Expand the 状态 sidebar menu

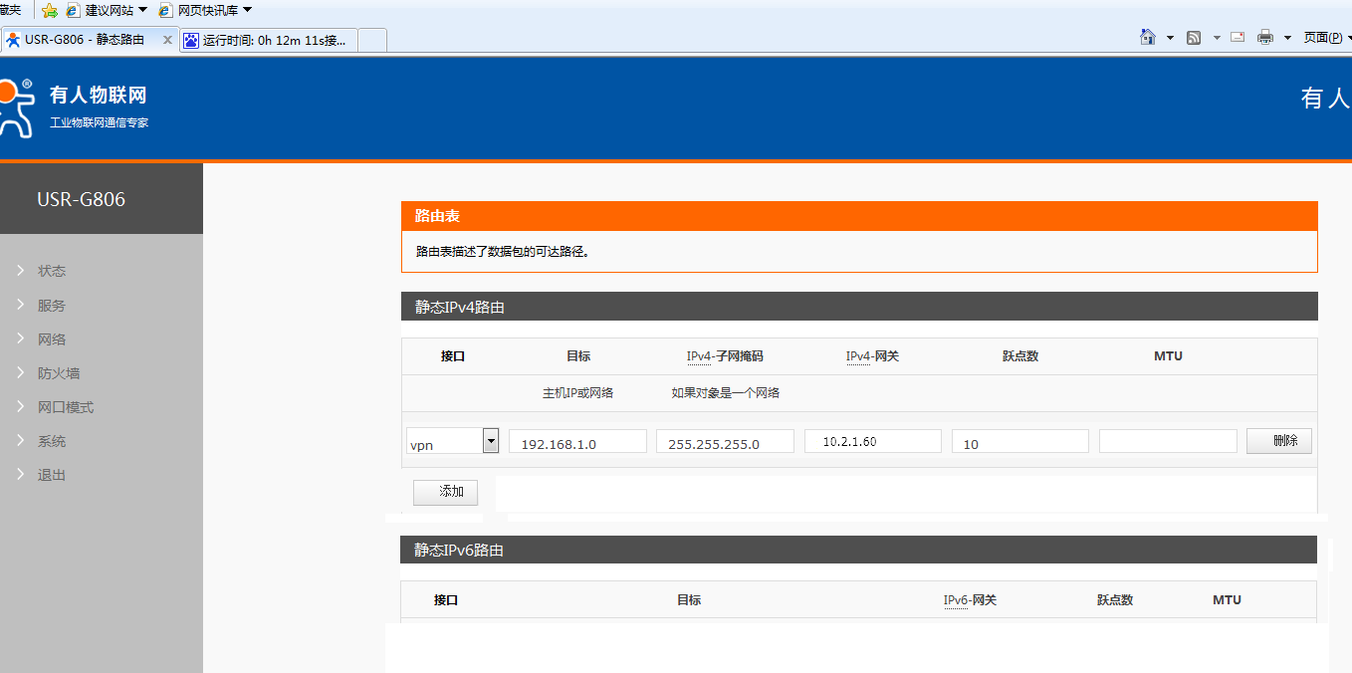point(52,271)
